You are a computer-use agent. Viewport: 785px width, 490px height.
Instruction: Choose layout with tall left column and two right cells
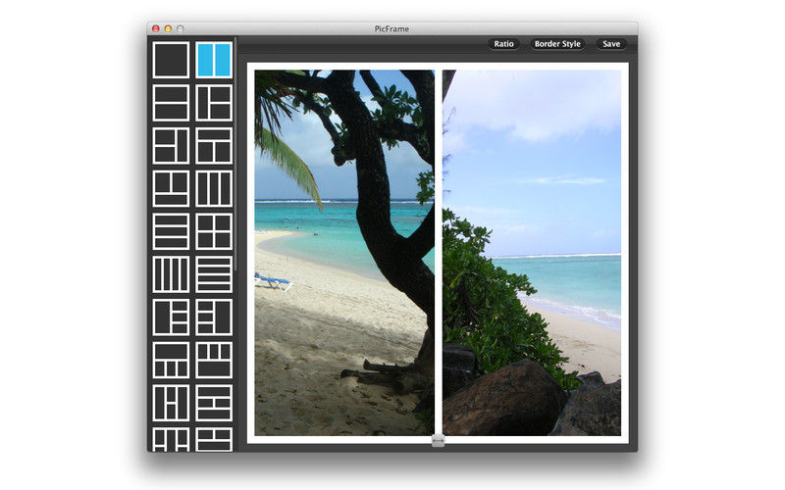[214, 103]
